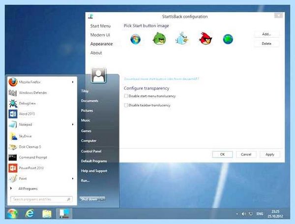
Task: Follow Download more start button orbs link
Action: tap(161, 79)
